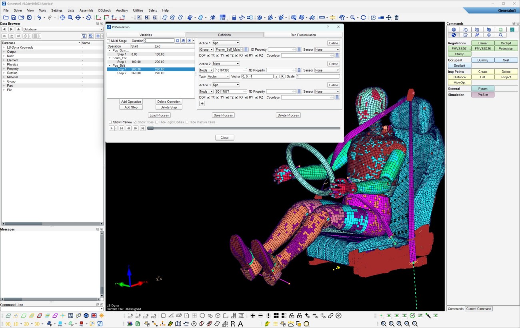Click the plus icon in bottom toolbar
Screen dimensions: 520x328
(x=253, y=316)
